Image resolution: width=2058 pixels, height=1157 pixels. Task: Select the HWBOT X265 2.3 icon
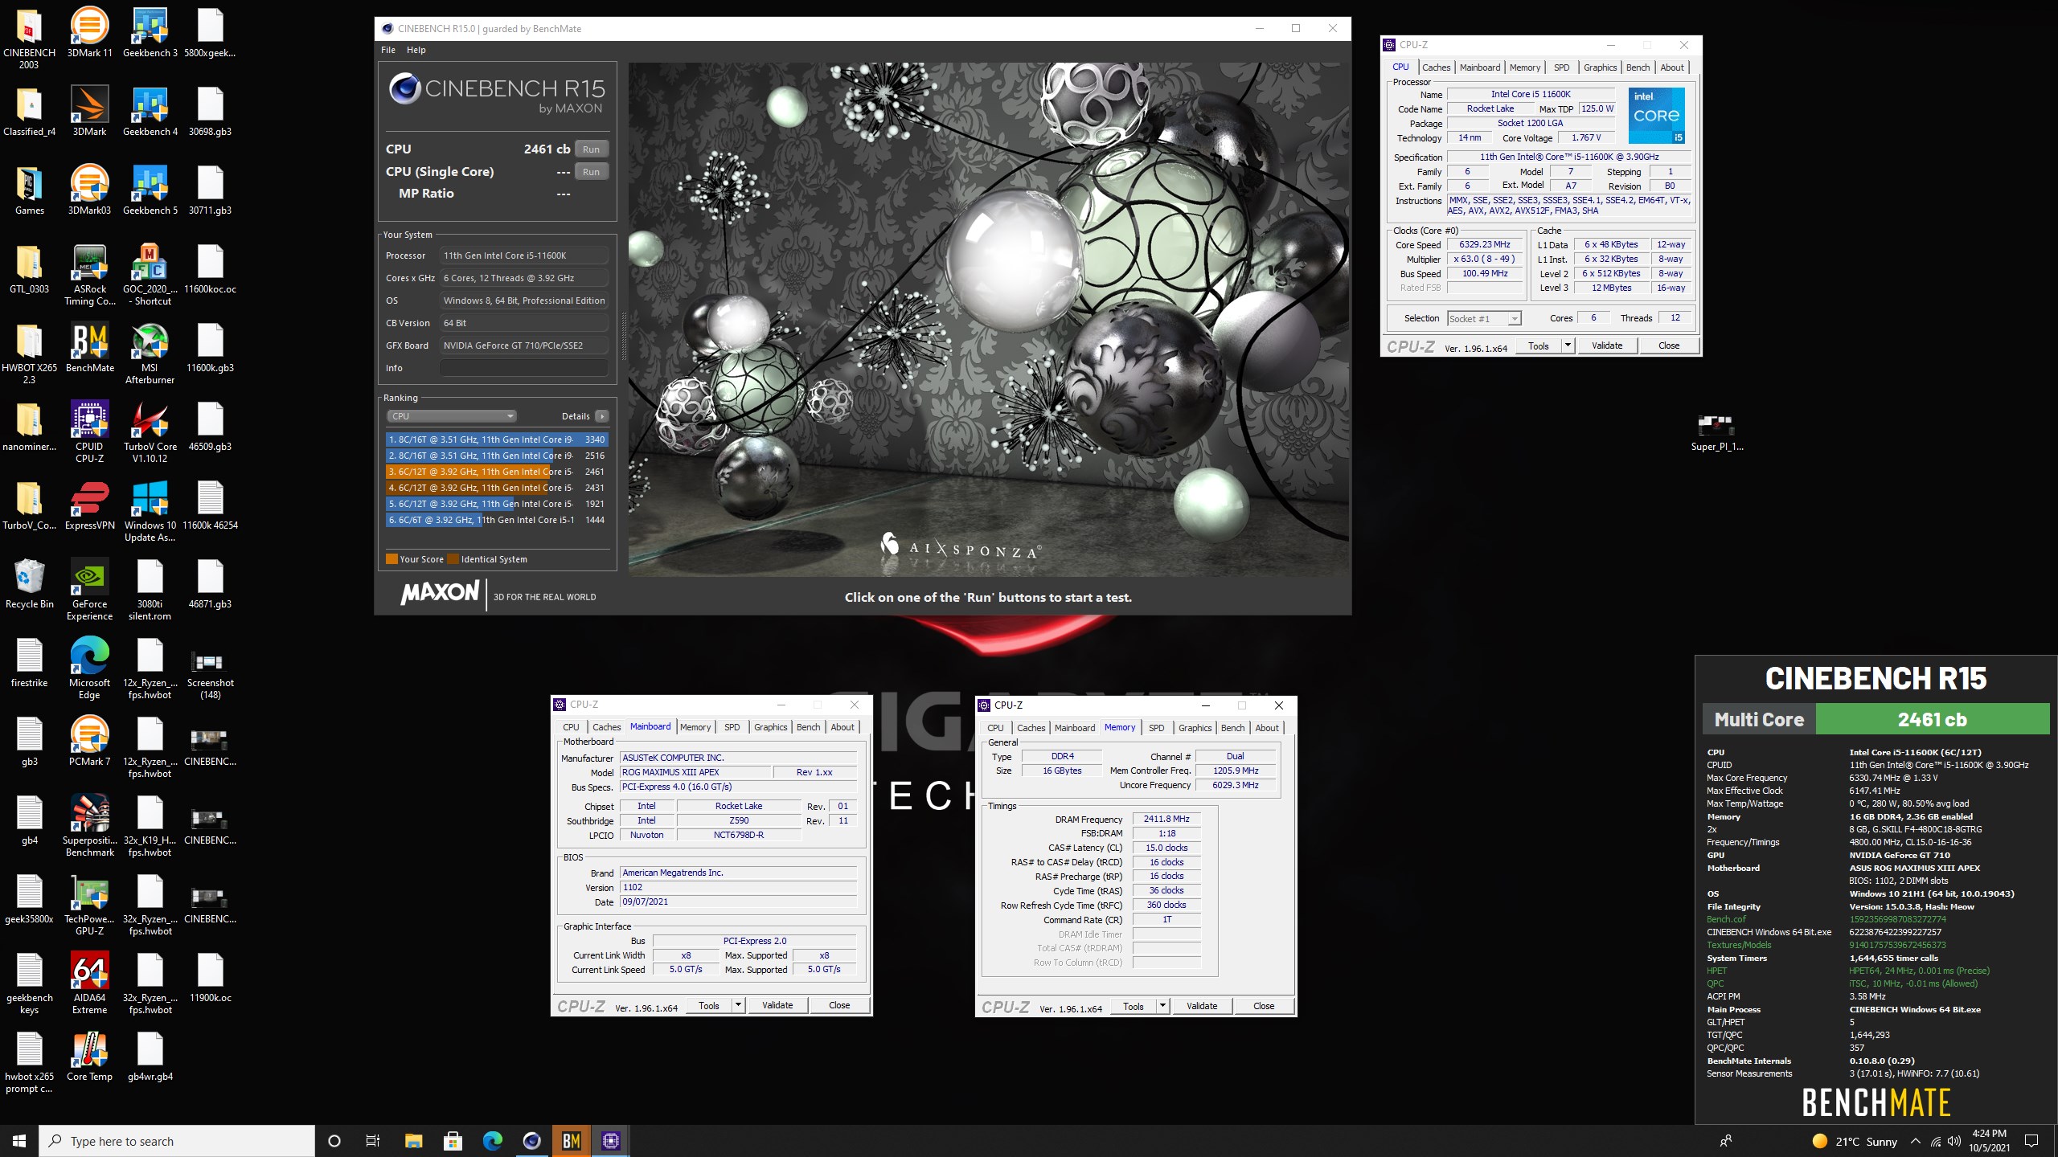point(29,354)
